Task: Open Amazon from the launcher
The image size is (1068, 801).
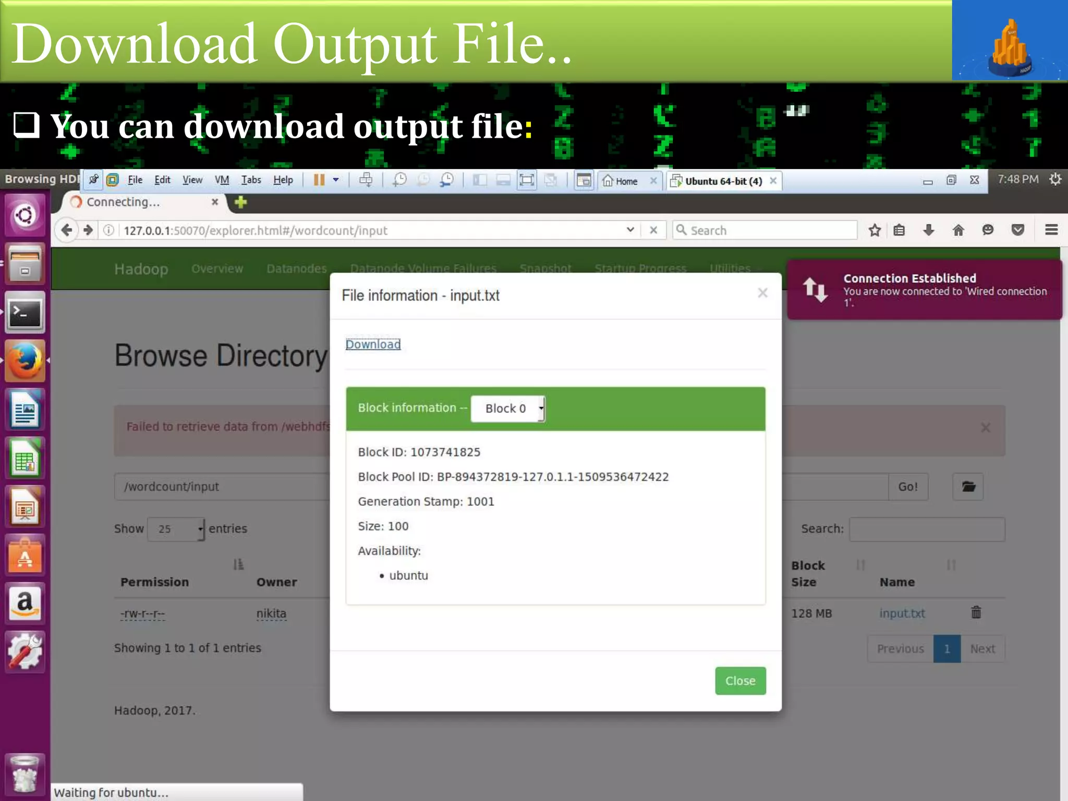Action: pyautogui.click(x=25, y=604)
